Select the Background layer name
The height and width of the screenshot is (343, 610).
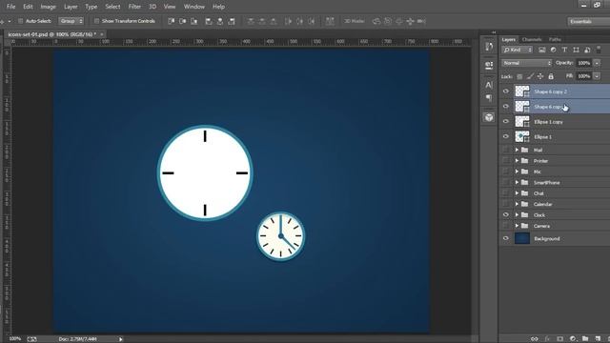tap(546, 238)
